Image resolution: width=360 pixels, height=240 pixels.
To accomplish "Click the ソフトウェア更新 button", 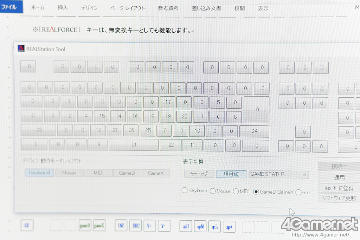I will [x=339, y=198].
